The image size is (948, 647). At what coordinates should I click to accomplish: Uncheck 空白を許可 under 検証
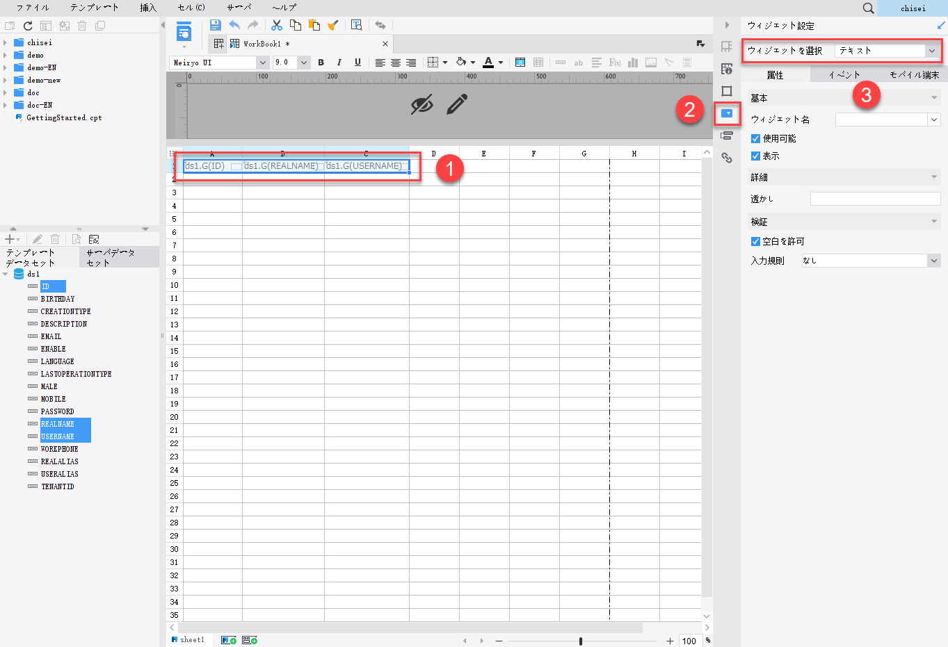coord(755,241)
